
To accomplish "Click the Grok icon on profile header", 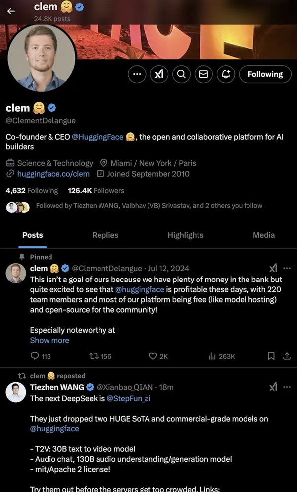I will [x=159, y=74].
